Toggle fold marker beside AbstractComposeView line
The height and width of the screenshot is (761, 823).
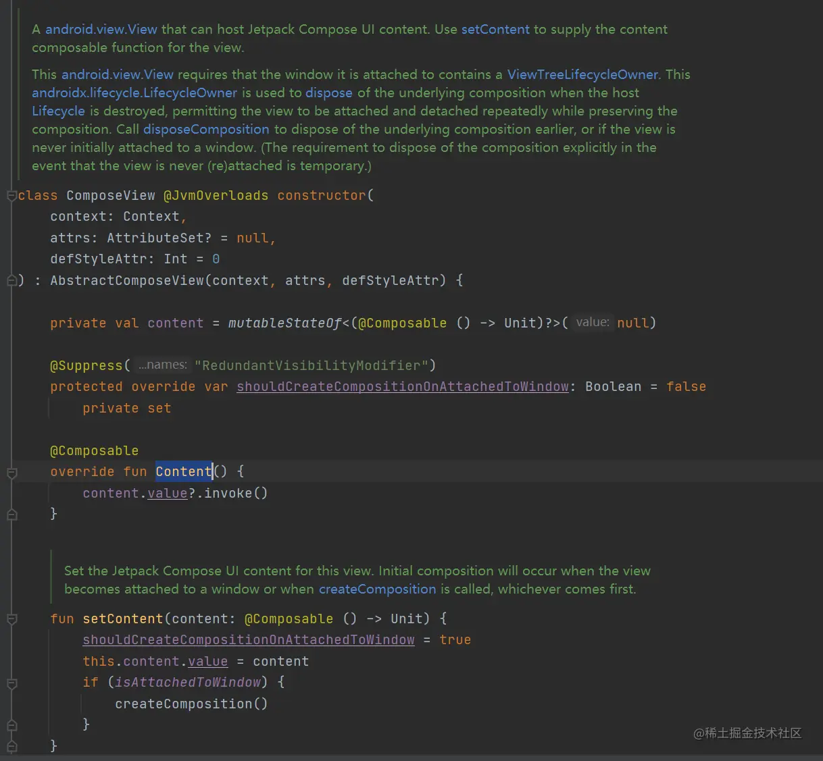(x=11, y=280)
